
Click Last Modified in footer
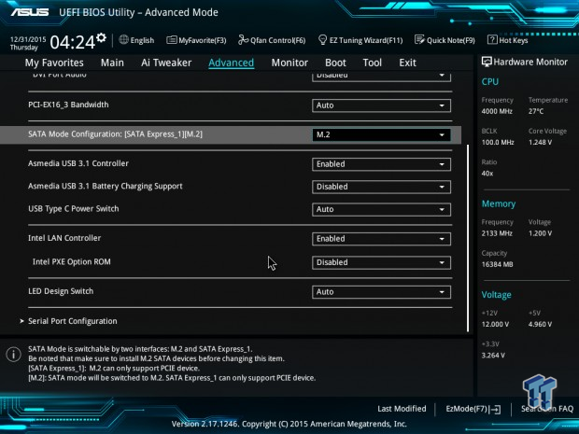[x=402, y=409]
